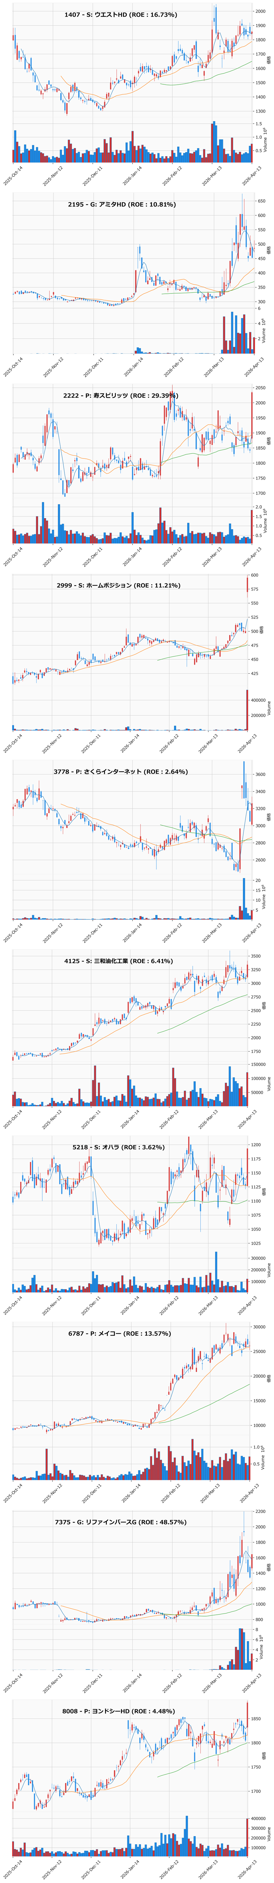Screen dimensions: 274x1883
Task: Click the tallest volume bar in ホームポジション chart
Action: [x=247, y=710]
